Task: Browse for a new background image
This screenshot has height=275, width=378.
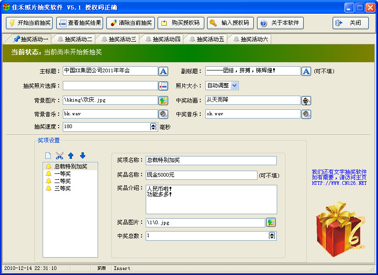Action: (164, 100)
